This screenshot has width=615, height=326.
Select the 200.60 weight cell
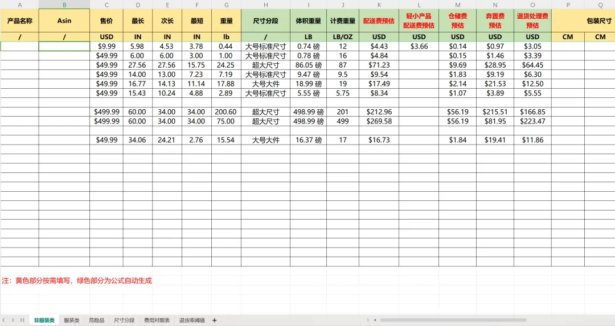click(x=226, y=112)
